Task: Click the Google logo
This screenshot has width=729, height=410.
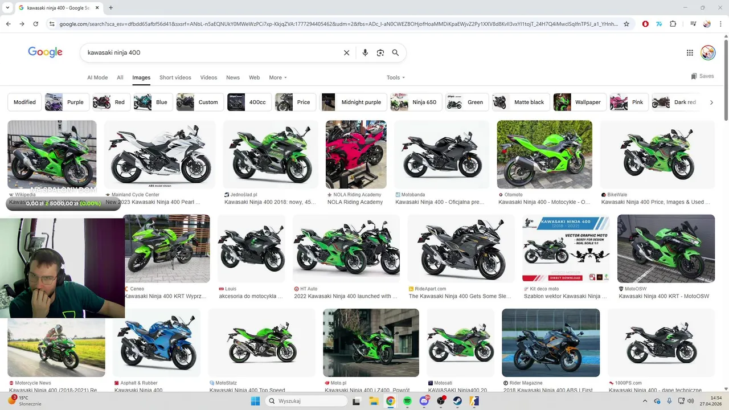Action: click(x=45, y=52)
